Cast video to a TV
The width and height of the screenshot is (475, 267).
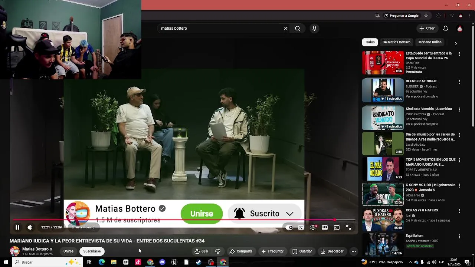coord(337,227)
